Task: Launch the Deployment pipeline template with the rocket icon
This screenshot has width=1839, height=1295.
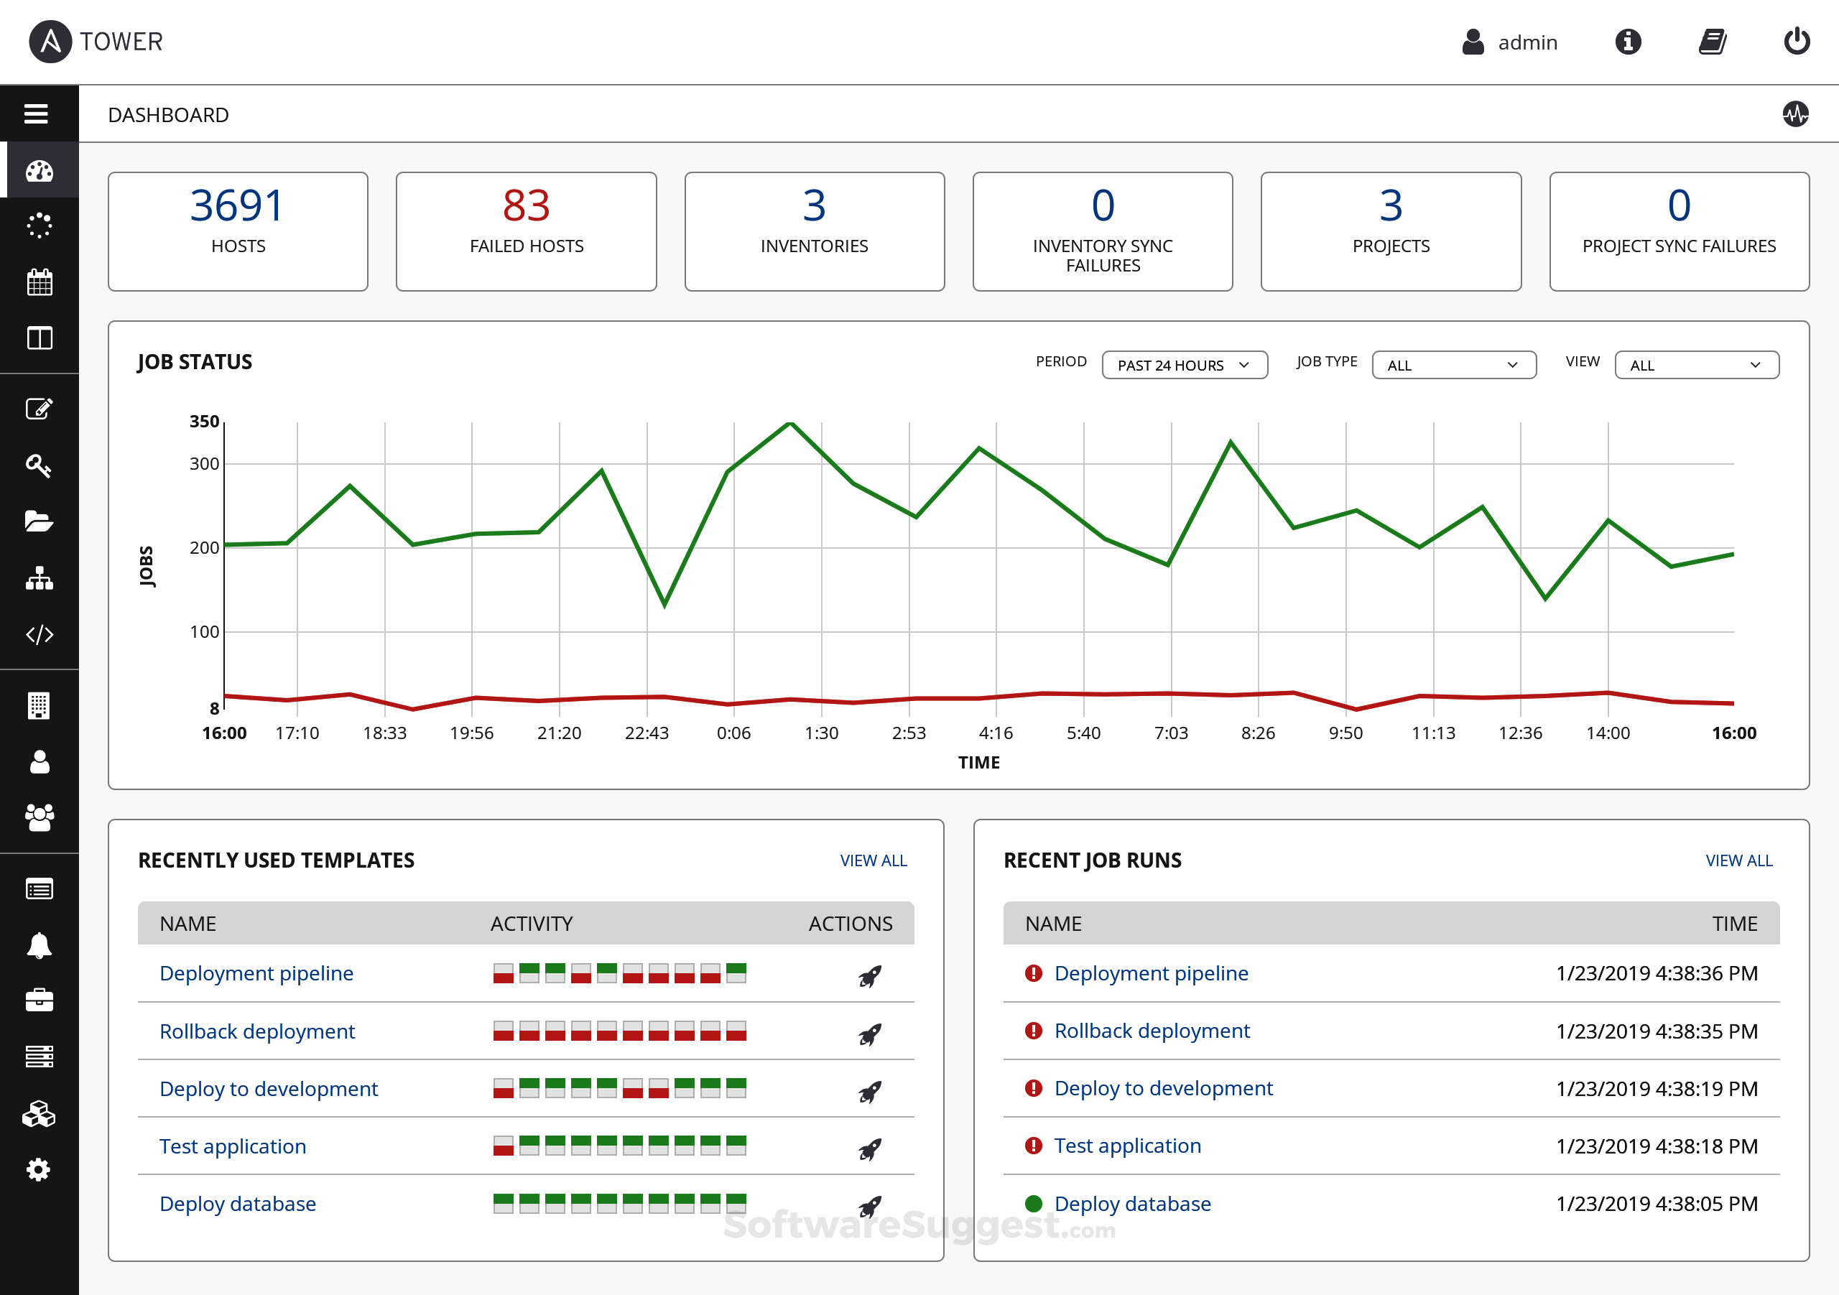Action: [869, 975]
